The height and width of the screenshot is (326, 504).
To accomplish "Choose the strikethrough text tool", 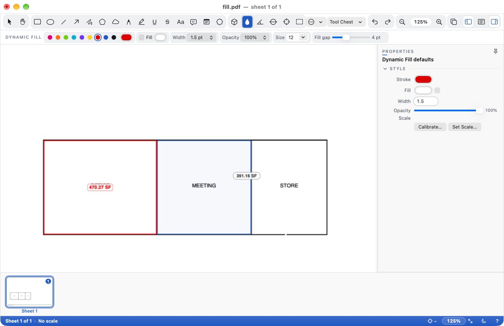I will 168,22.
